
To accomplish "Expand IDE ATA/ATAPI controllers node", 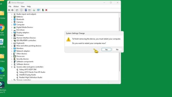I will coord(12,41).
